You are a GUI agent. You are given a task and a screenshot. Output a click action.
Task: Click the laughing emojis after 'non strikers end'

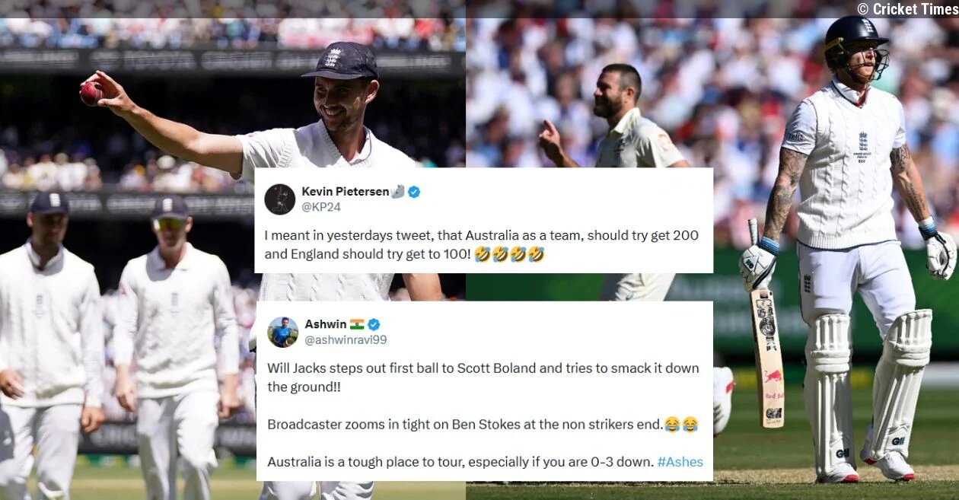[x=680, y=425]
